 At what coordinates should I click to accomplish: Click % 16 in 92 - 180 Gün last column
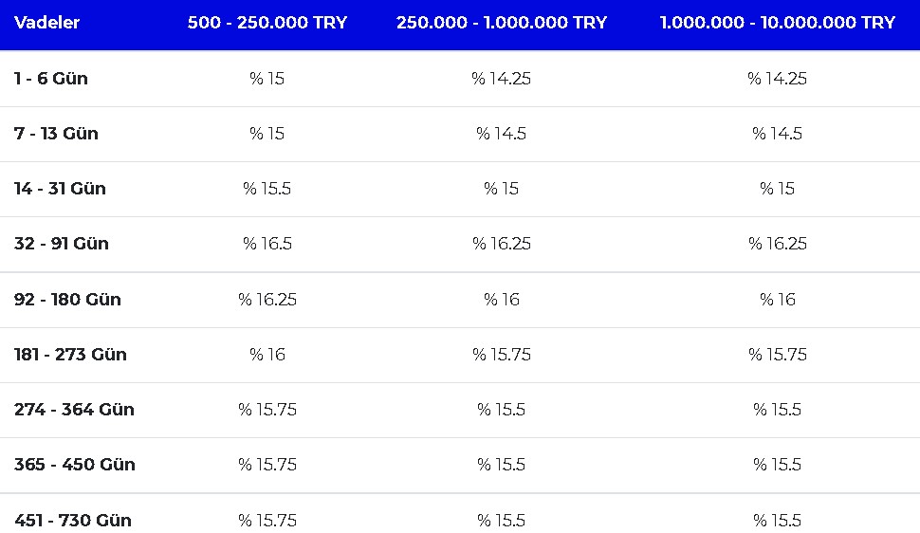(x=778, y=300)
